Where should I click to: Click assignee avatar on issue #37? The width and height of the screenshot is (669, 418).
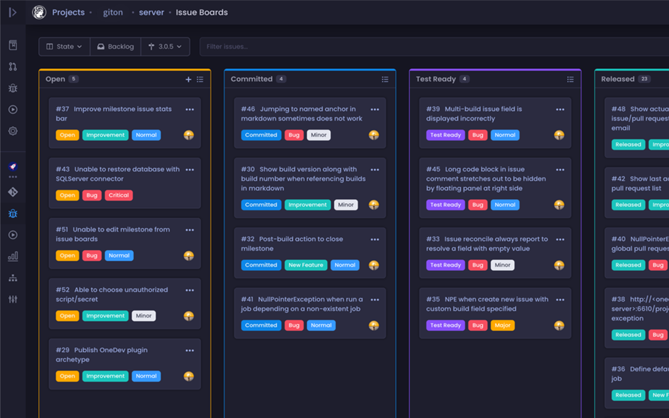pyautogui.click(x=189, y=135)
